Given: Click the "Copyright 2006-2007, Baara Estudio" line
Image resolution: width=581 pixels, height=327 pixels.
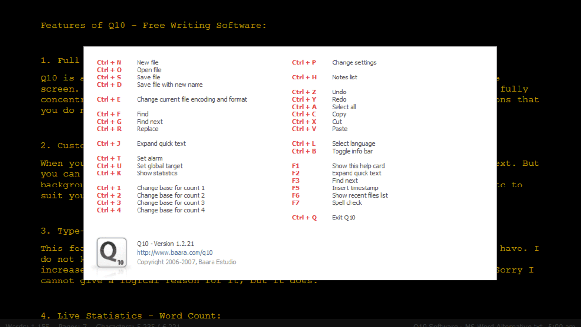Looking at the screenshot, I should 187,262.
